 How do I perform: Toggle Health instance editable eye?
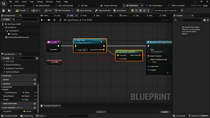[x=35, y=100]
